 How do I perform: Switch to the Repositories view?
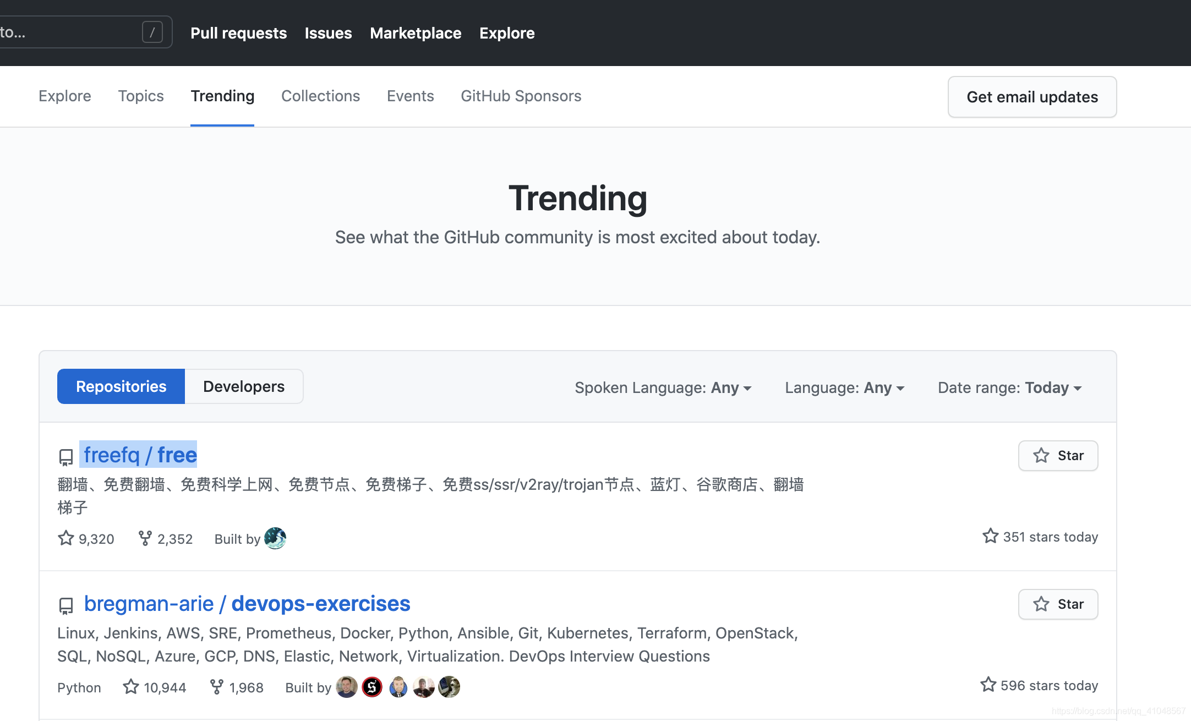tap(121, 386)
